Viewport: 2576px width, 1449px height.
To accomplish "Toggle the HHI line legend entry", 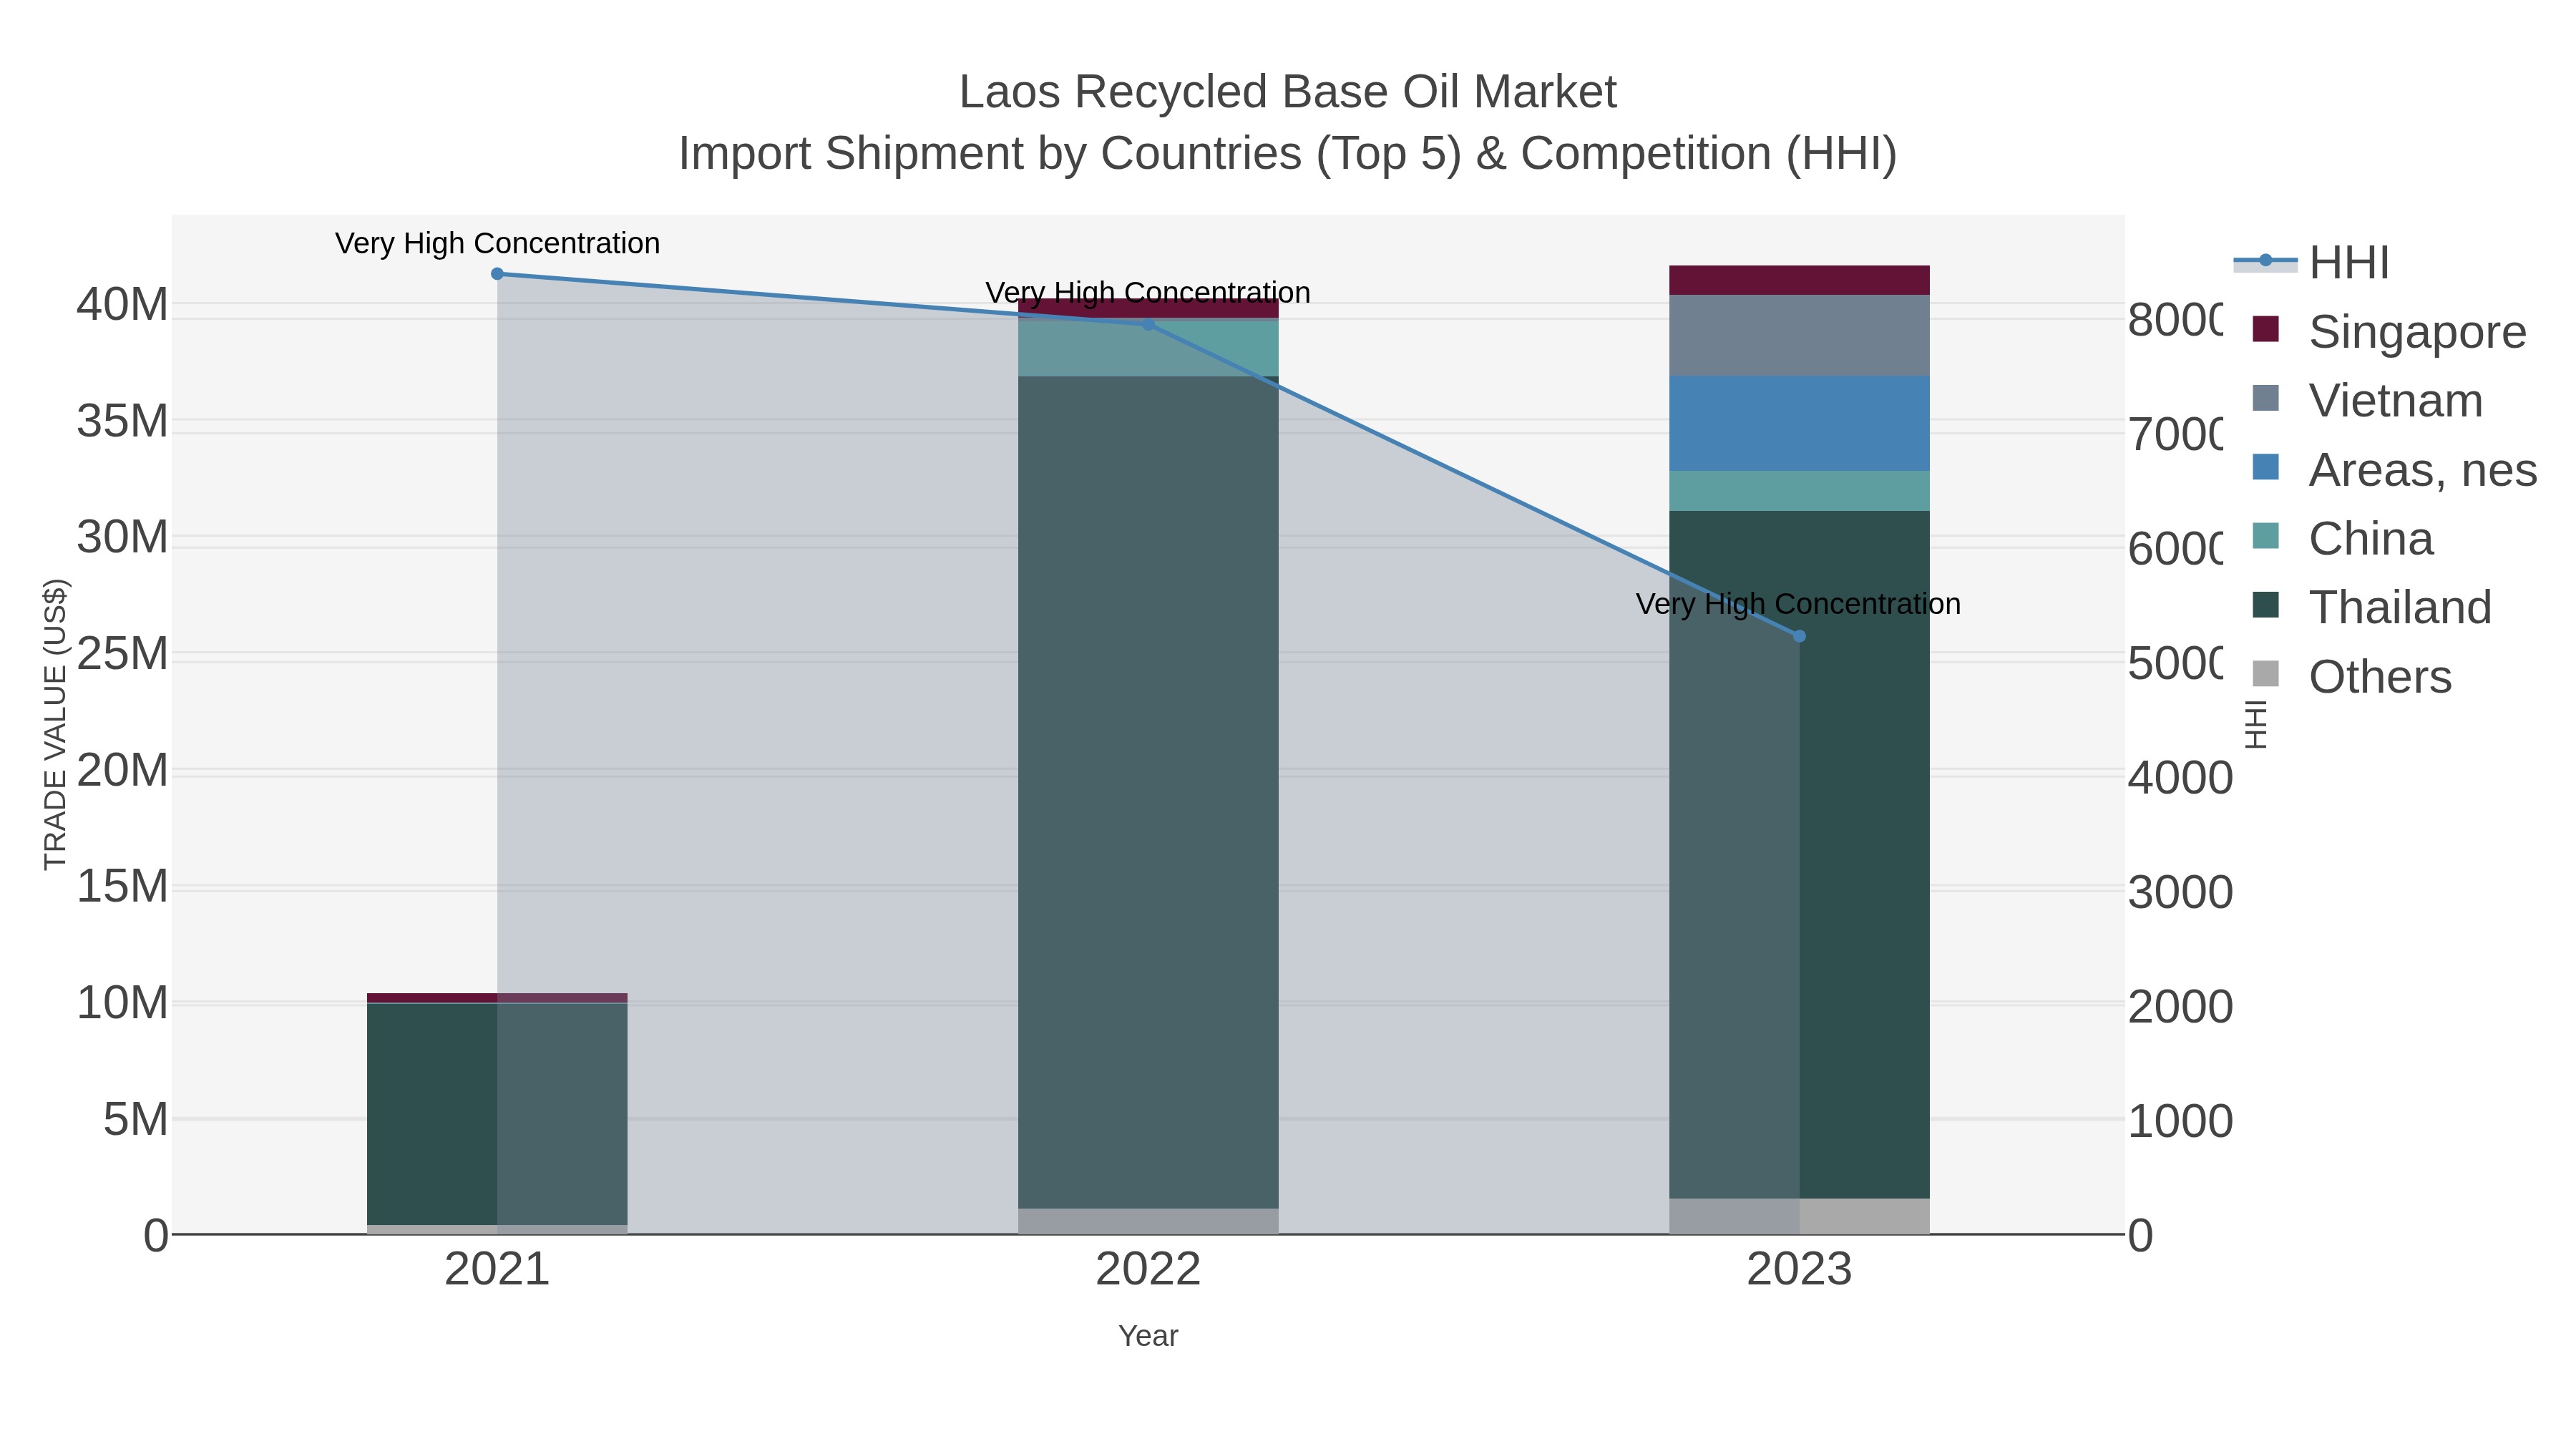I will click(2311, 262).
